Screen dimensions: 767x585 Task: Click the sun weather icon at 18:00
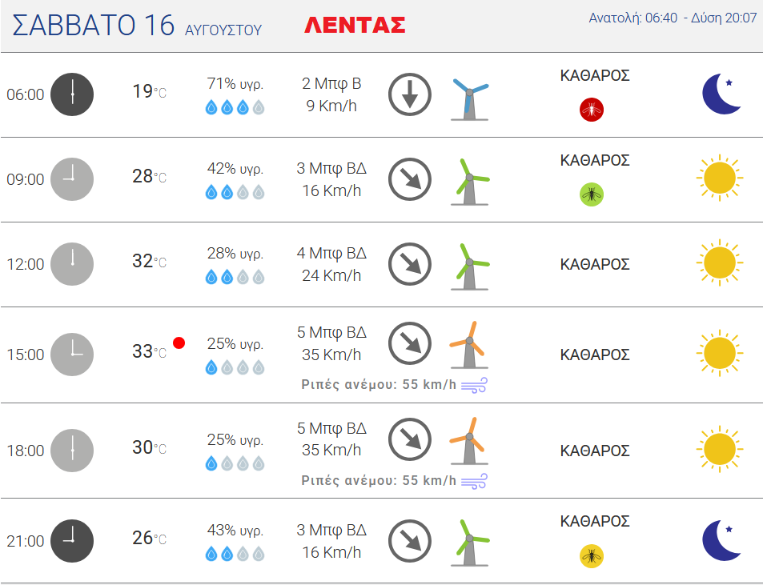coord(720,449)
